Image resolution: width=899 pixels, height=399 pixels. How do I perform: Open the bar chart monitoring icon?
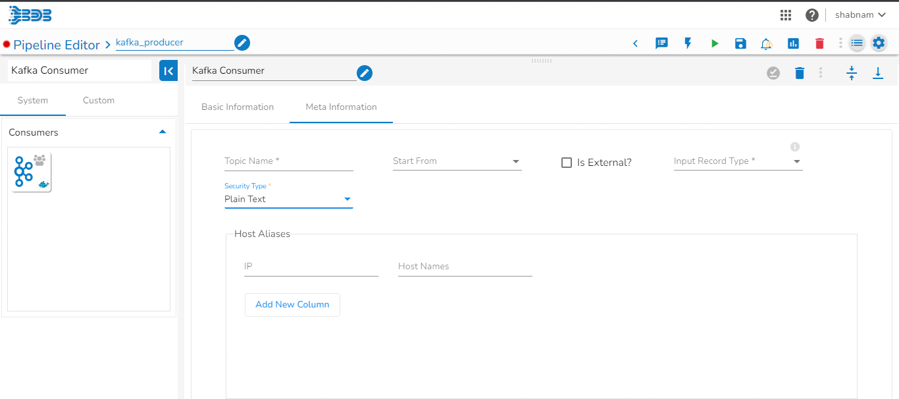pyautogui.click(x=793, y=43)
